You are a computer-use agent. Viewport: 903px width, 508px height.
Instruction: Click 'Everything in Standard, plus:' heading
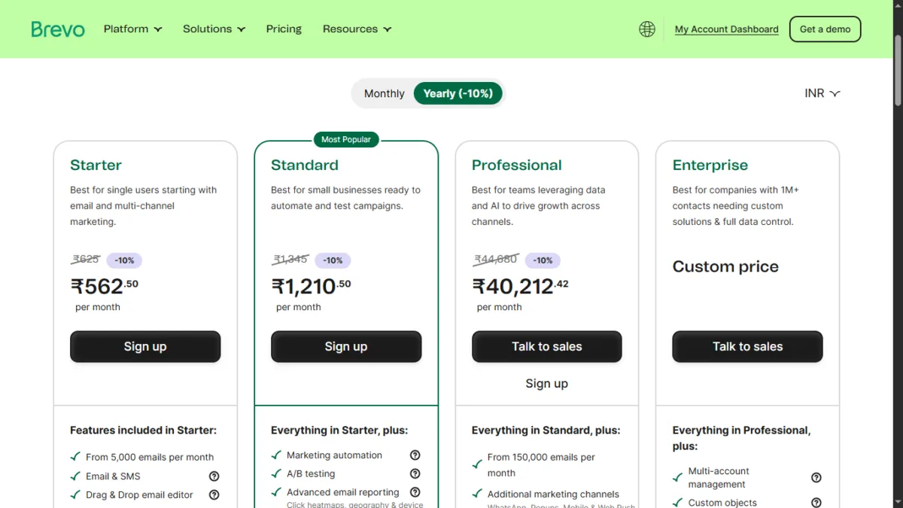546,430
